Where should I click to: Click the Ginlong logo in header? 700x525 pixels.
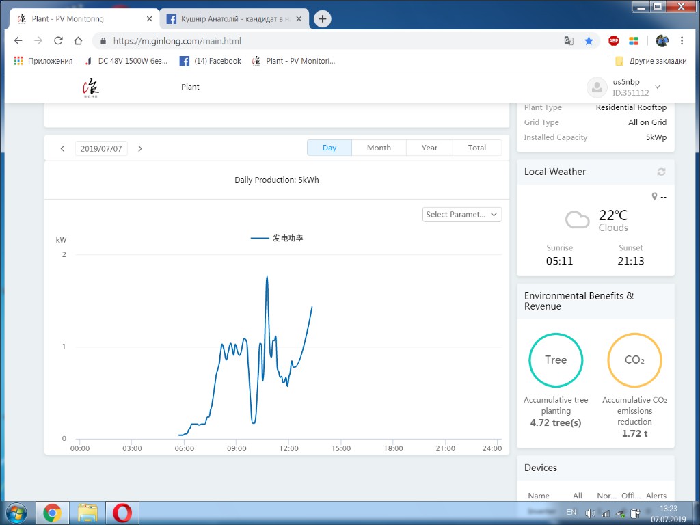coord(90,87)
